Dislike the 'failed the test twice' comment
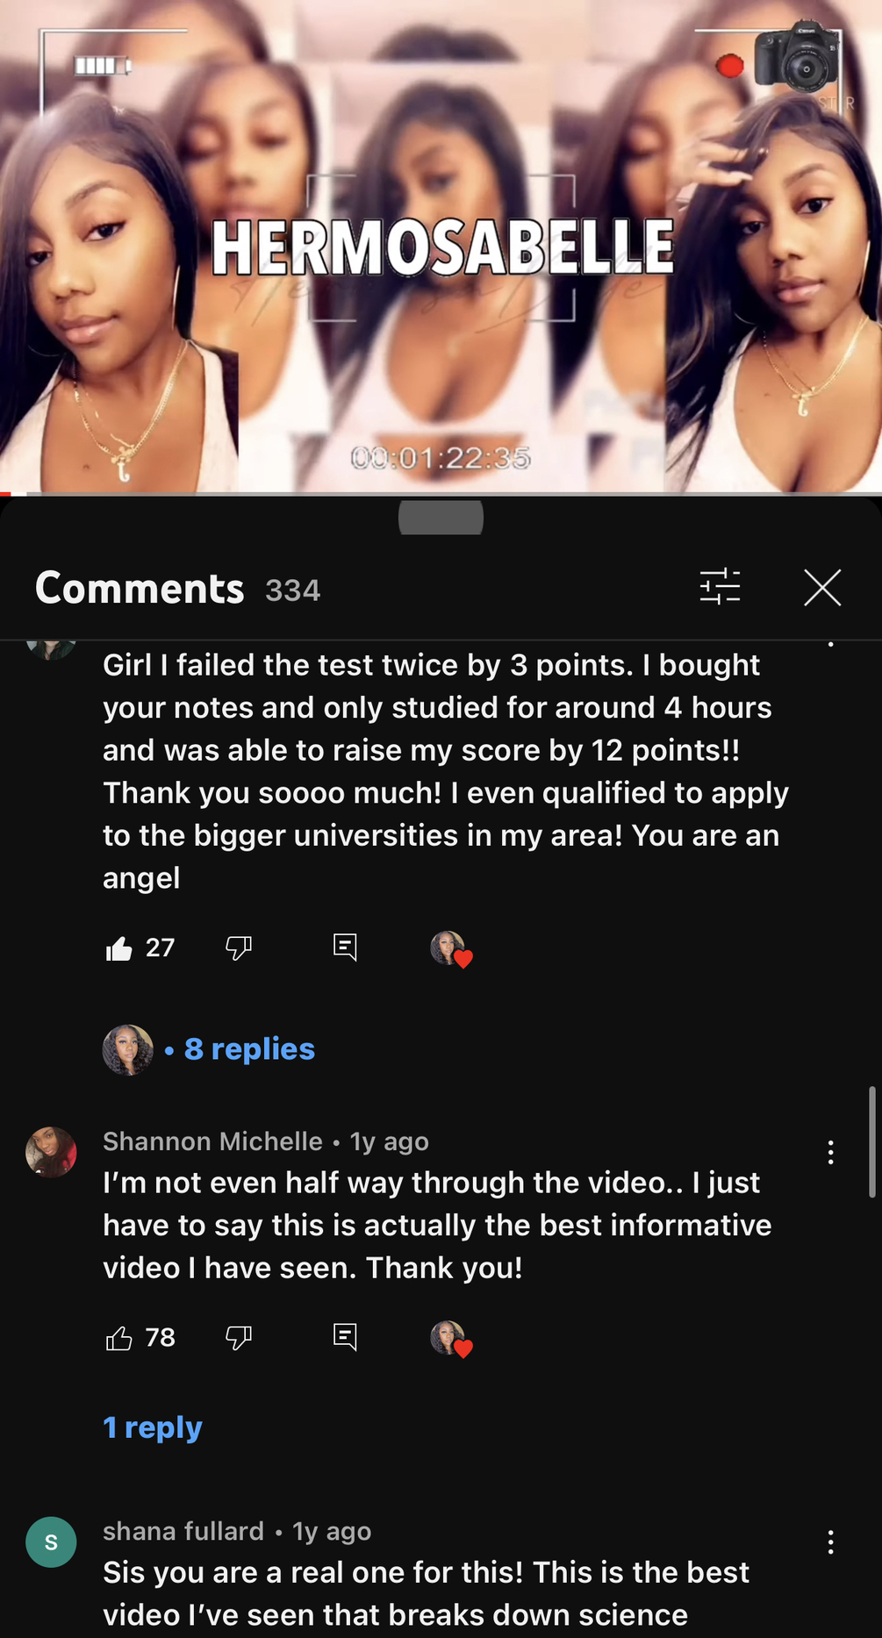Screen dimensions: 882x1638 [x=239, y=948]
